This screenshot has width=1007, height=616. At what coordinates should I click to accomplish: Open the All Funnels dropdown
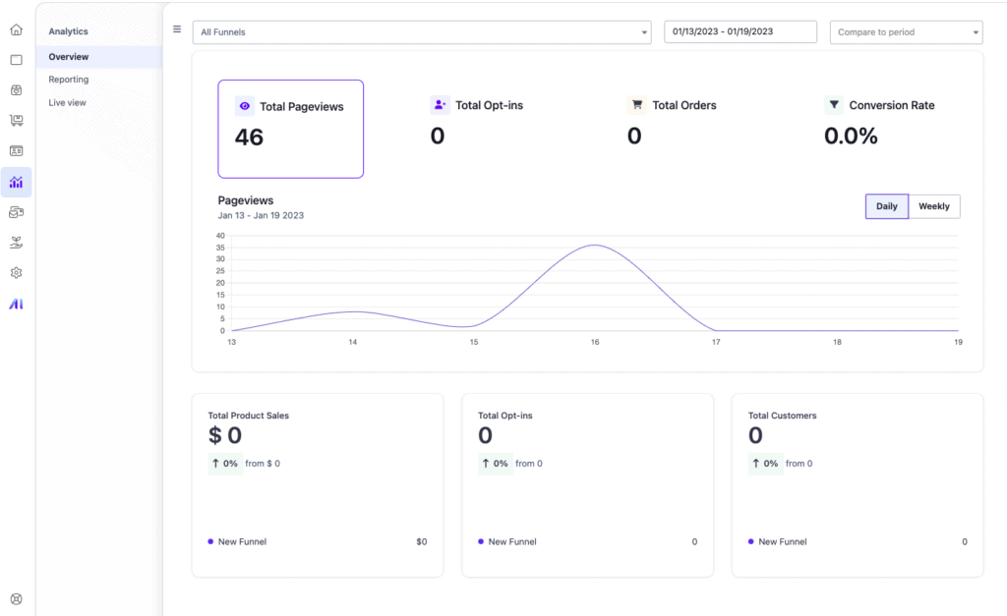pyautogui.click(x=422, y=32)
